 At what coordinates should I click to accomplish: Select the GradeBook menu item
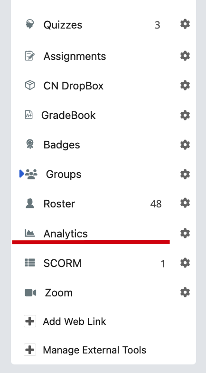coord(68,115)
